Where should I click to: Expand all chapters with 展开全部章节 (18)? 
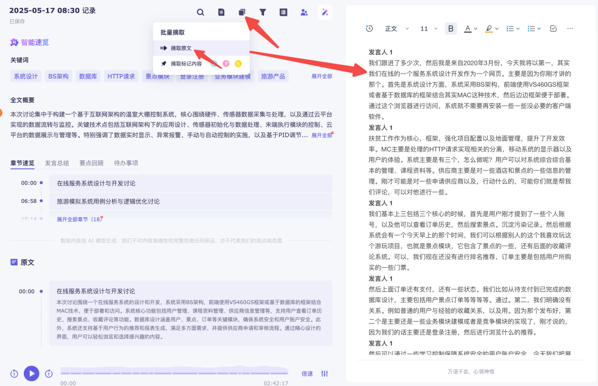click(79, 220)
